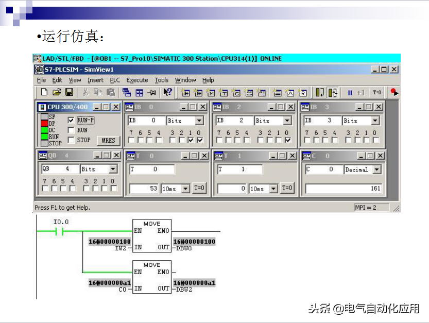Open the Insert menu
This screenshot has height=323, width=429.
click(95, 80)
